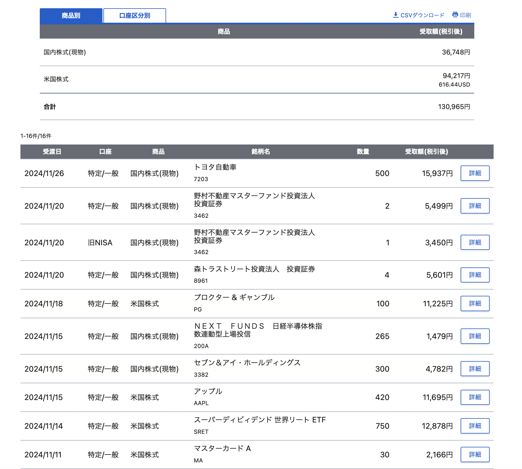The width and height of the screenshot is (522, 469).
Task: Click the summary table 商品 header
Action: (x=224, y=32)
